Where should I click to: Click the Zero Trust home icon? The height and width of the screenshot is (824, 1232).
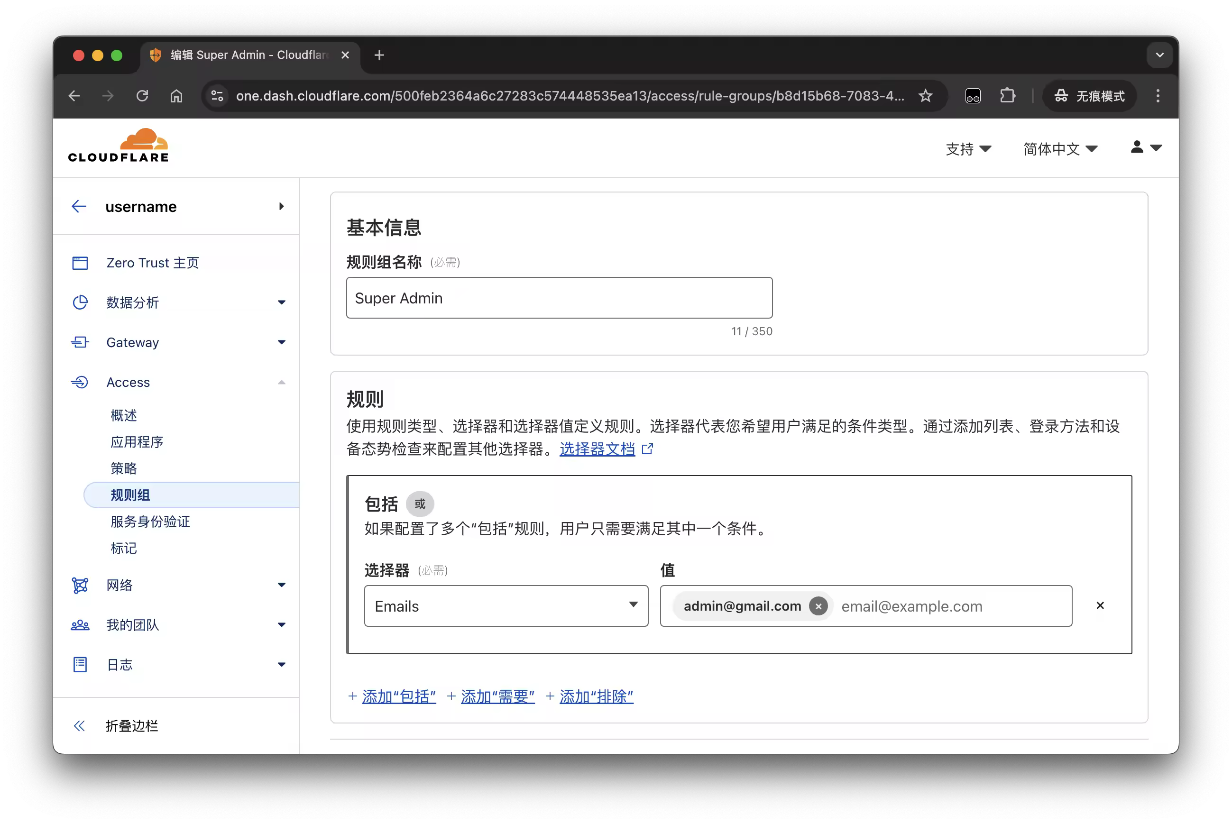tap(80, 263)
